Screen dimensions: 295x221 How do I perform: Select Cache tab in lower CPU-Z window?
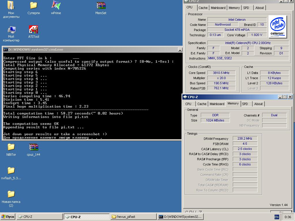pos(202,104)
